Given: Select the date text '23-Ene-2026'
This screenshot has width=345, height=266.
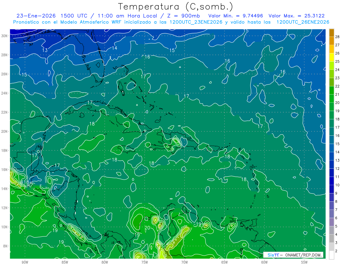Looking at the screenshot, I should (36, 16).
